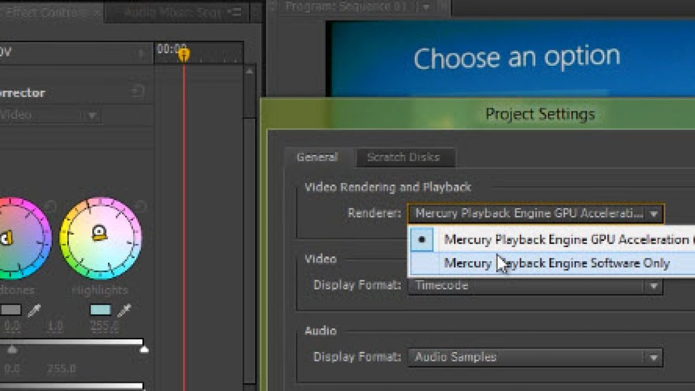Click the 1.0 gamma value

coord(55,326)
